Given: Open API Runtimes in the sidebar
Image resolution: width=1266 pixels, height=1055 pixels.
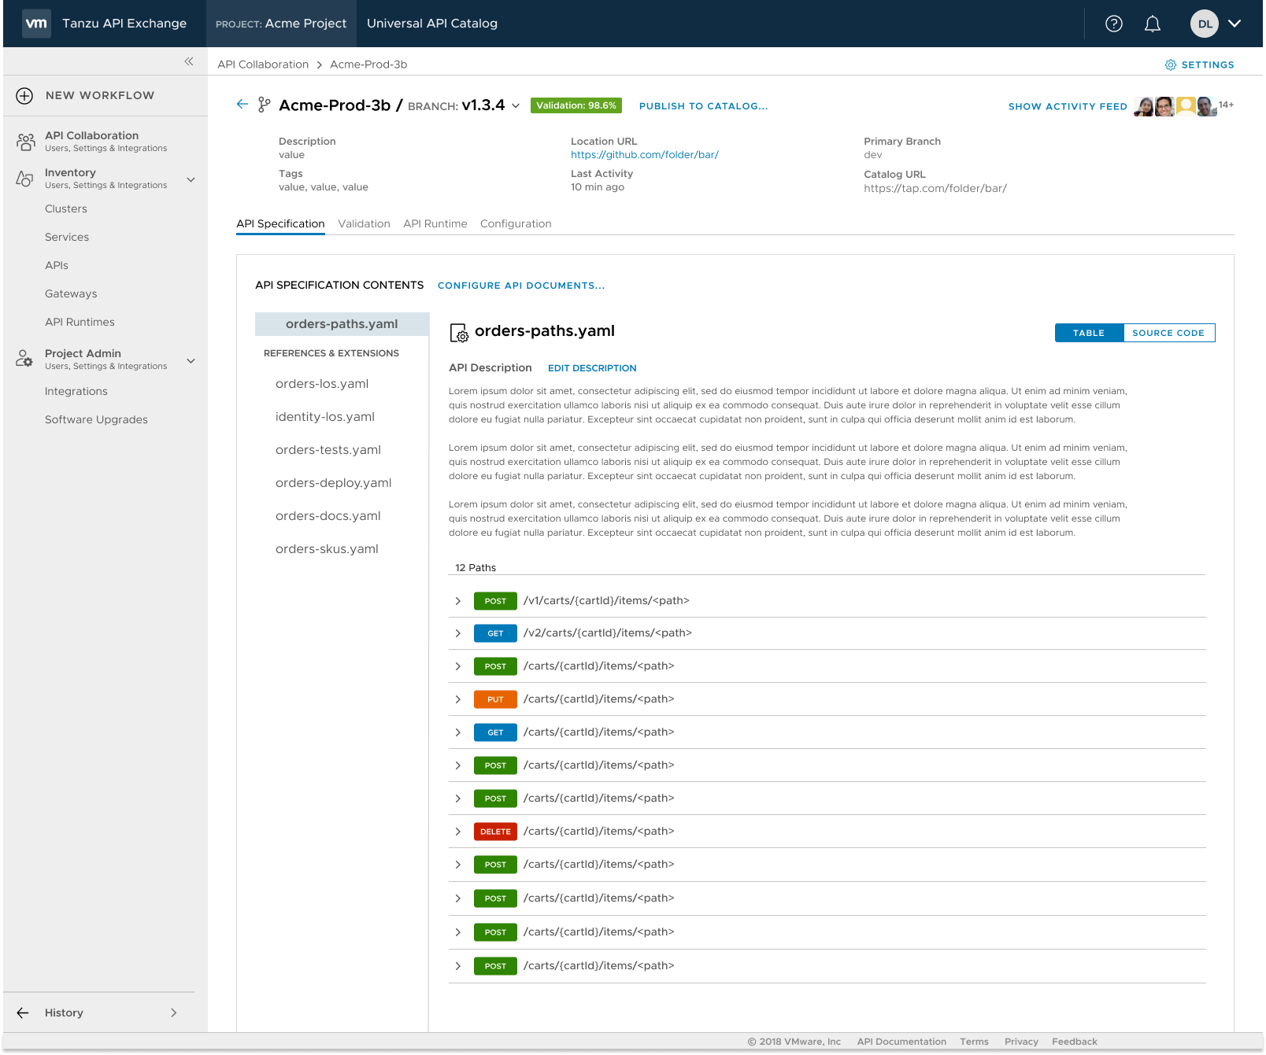Looking at the screenshot, I should click(x=80, y=323).
